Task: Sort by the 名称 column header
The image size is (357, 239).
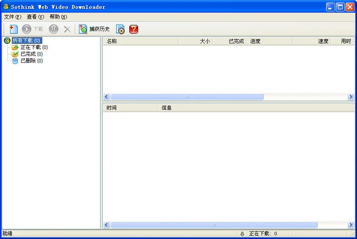Action: point(141,41)
